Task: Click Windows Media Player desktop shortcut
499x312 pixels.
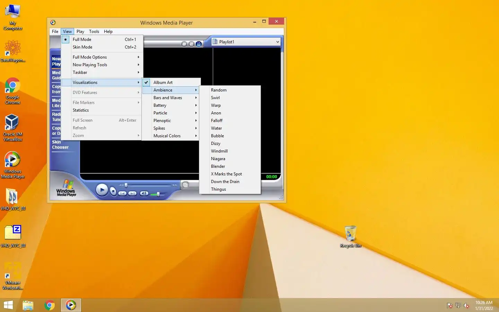Action: [x=13, y=165]
